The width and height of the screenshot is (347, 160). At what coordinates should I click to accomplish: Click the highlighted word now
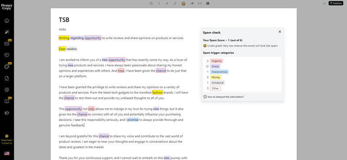click(x=121, y=71)
